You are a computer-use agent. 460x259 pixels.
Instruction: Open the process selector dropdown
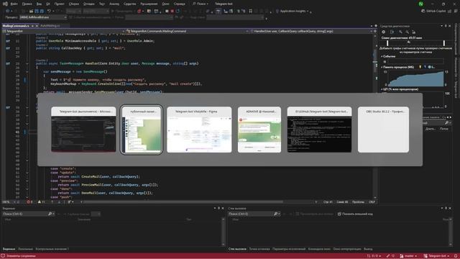pos(42,17)
